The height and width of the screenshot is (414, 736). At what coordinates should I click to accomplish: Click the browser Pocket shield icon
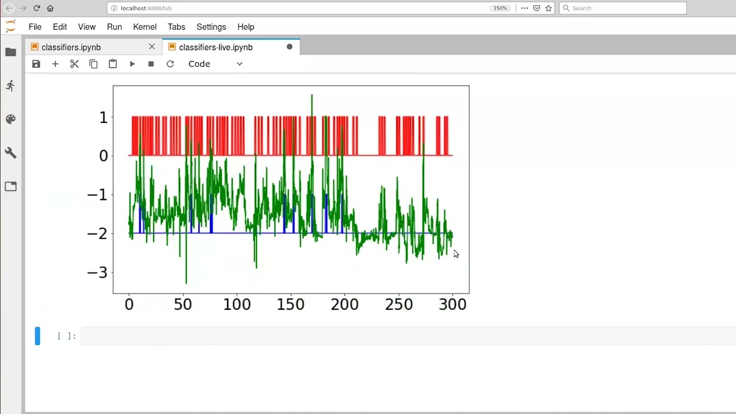coord(536,8)
